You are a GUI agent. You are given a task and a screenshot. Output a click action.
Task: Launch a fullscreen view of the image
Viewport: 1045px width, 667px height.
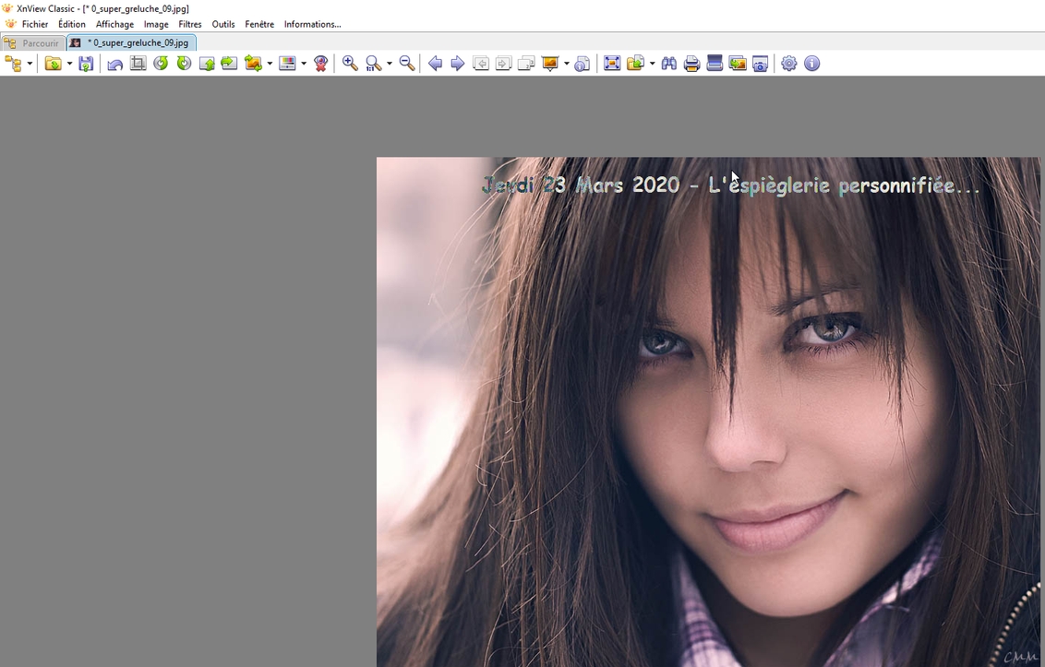tap(612, 63)
